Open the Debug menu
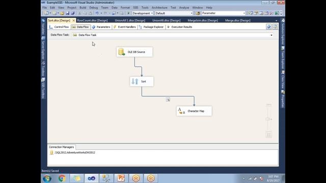This screenshot has height=183, width=326. tap(94, 8)
